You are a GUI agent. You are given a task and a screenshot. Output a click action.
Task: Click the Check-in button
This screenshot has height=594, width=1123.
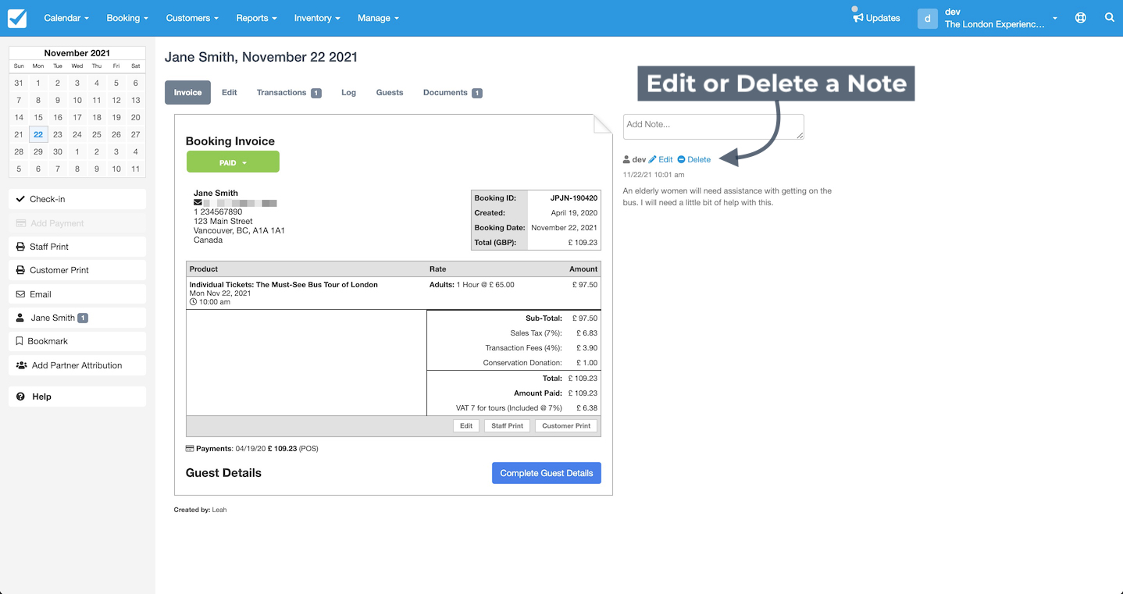click(77, 199)
